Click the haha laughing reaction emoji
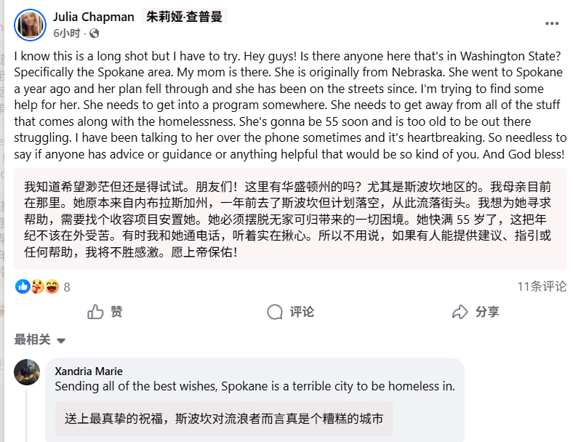Viewport: 573px width, 442px height. [51, 286]
